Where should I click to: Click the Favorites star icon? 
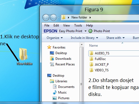click(49, 47)
